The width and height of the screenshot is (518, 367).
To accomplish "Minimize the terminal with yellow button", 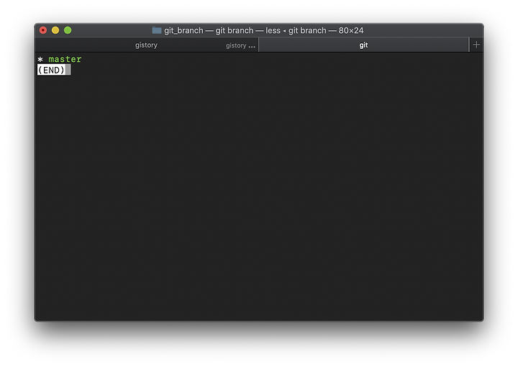I will click(x=55, y=30).
